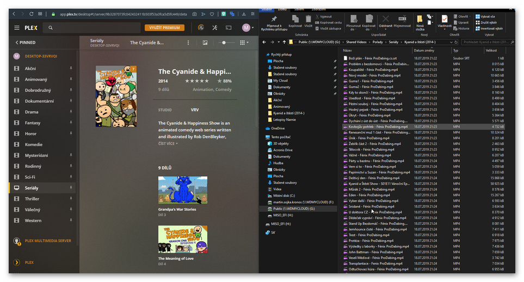The height and width of the screenshot is (282, 524).
Task: Open Plex activity monitor icon
Action: 201,28
